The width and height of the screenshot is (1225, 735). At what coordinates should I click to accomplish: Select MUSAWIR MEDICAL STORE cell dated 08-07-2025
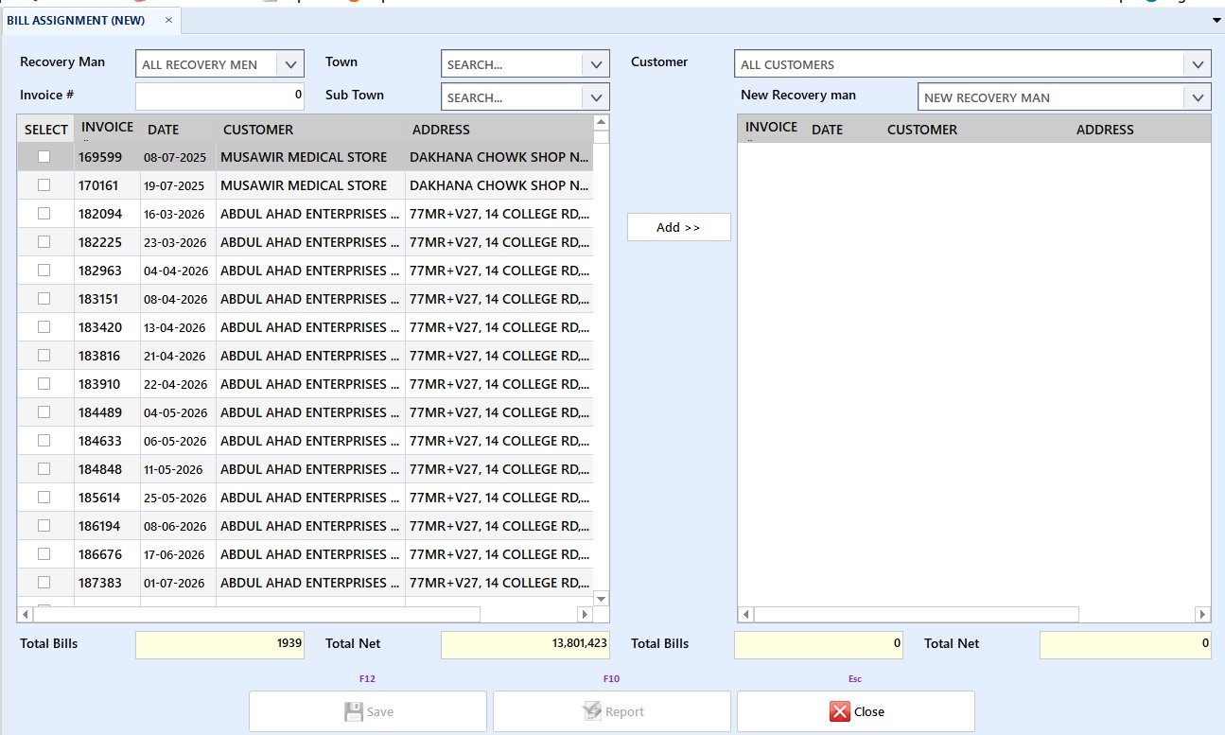pos(310,157)
